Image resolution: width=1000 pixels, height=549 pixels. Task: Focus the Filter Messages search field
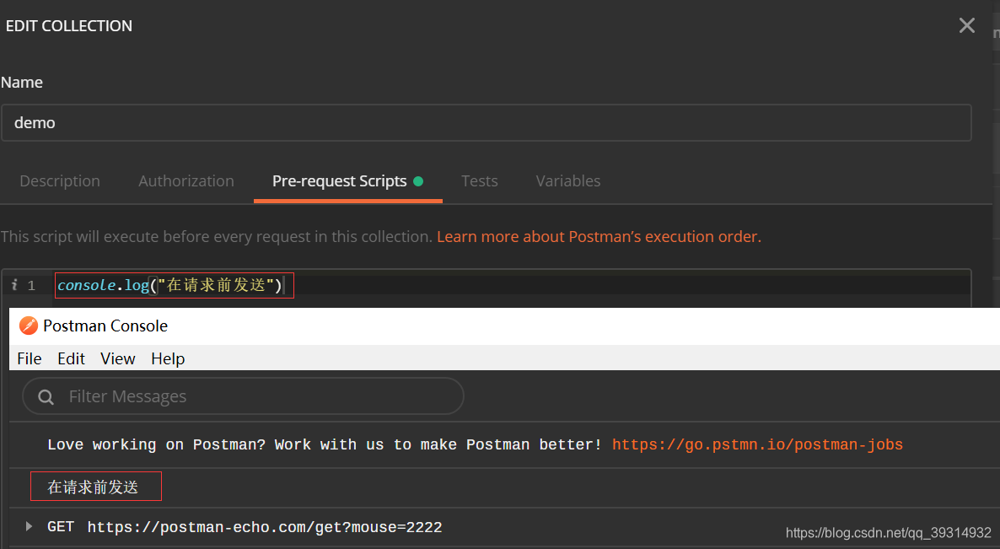click(243, 396)
